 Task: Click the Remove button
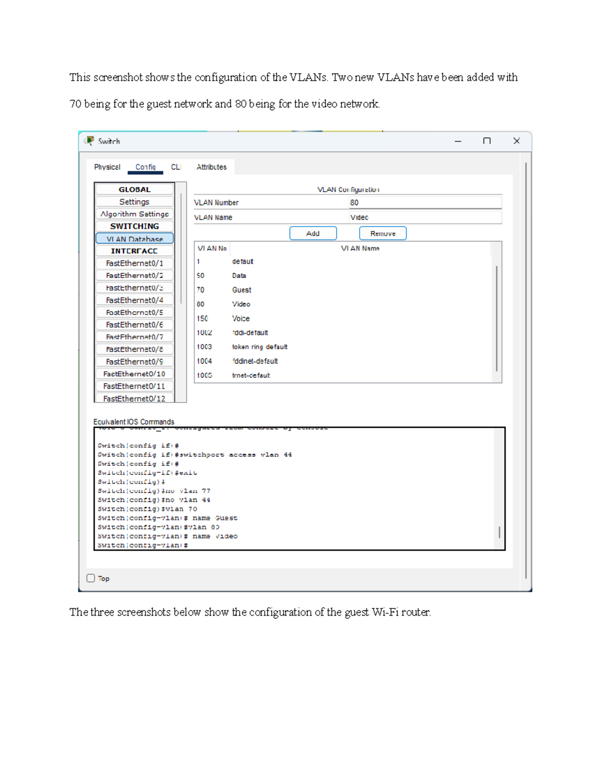382,233
